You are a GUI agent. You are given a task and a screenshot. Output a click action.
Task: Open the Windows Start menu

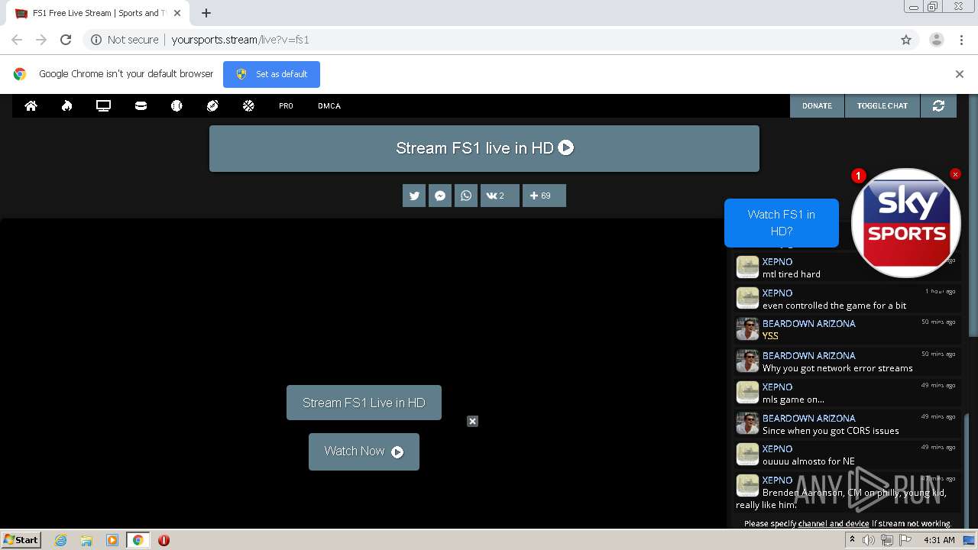[21, 540]
